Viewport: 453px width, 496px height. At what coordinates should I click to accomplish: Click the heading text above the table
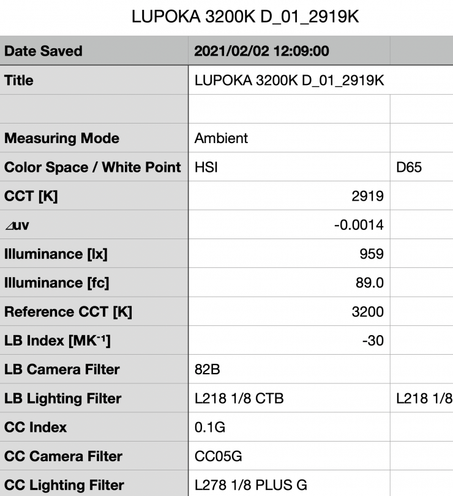click(x=245, y=17)
